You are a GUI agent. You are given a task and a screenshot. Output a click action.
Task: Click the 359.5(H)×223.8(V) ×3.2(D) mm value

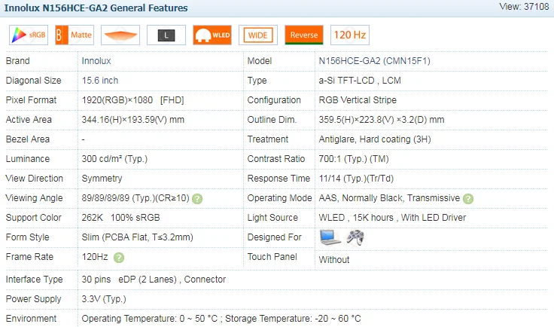(x=381, y=120)
